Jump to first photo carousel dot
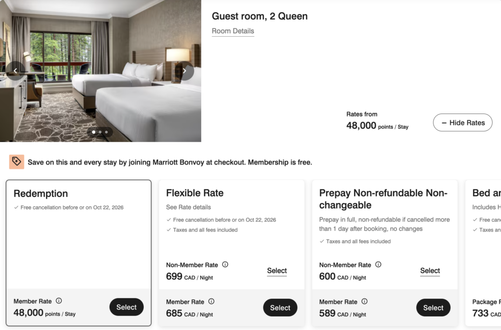501x330 pixels. coord(94,132)
